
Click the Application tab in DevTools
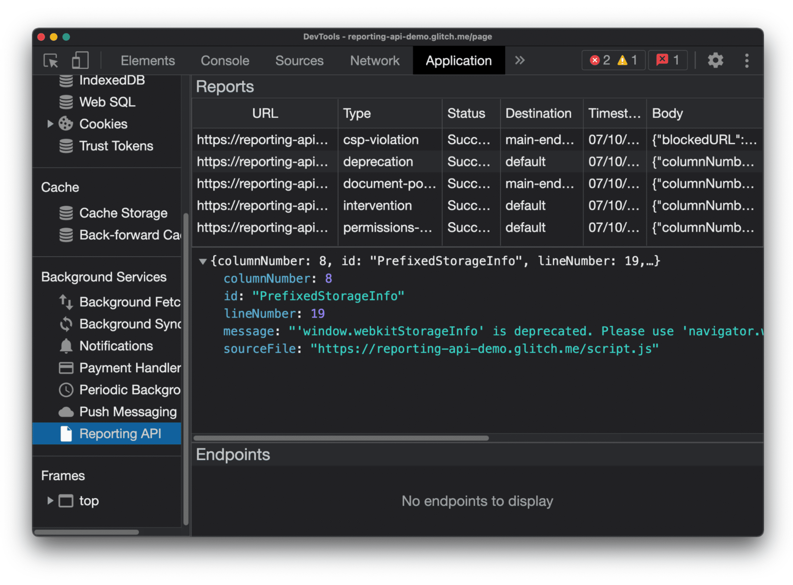[x=457, y=60]
